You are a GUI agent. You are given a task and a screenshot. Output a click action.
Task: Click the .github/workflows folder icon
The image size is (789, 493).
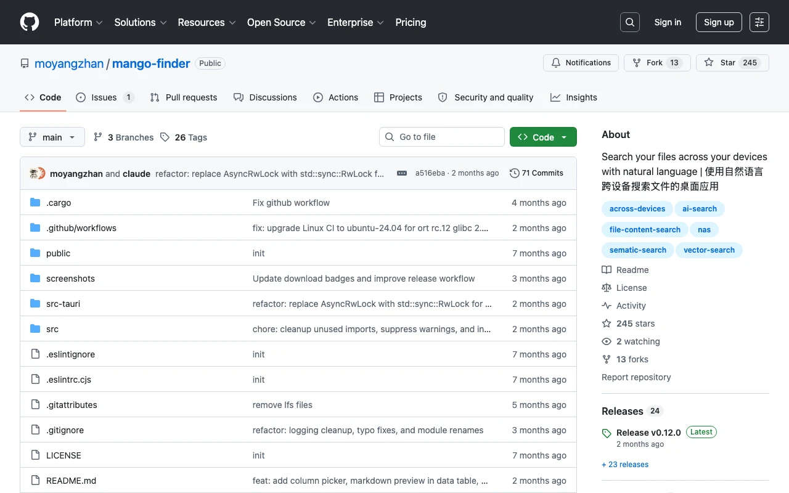pos(35,228)
